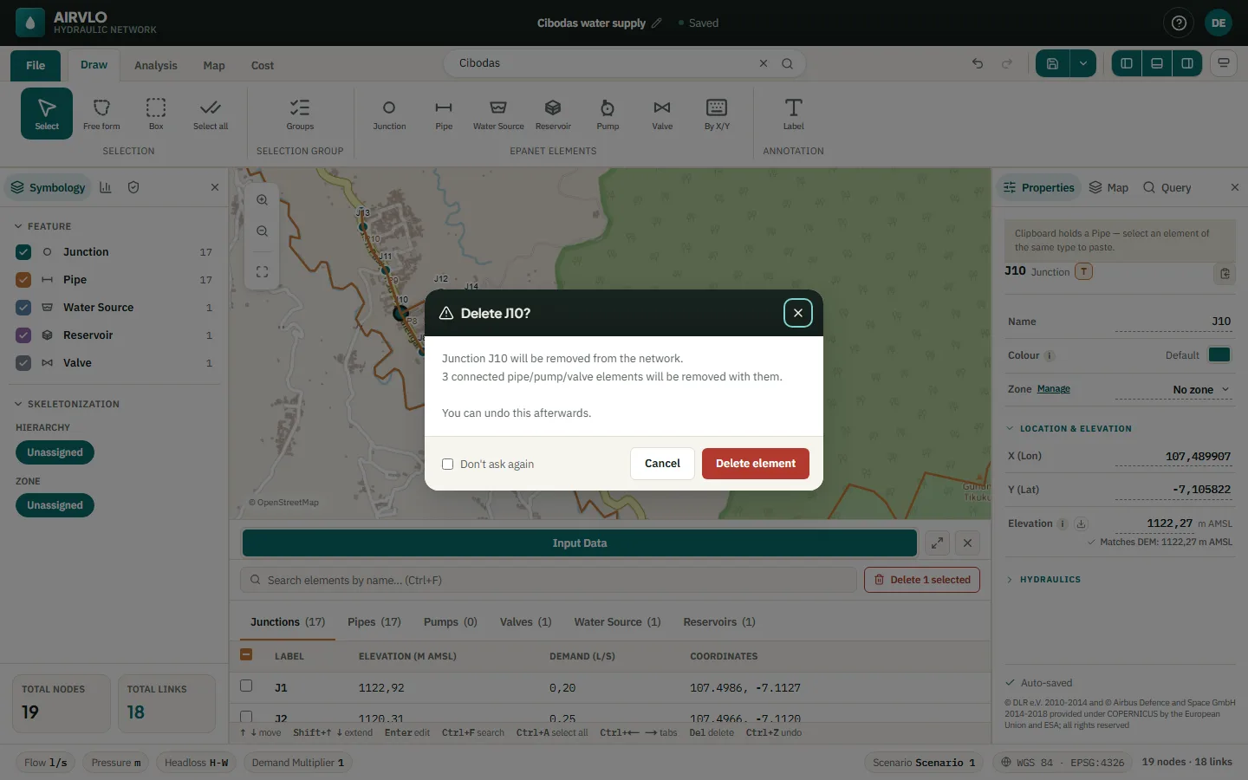Switch to the Analysis ribbon tab
The width and height of the screenshot is (1248, 780).
point(156,66)
